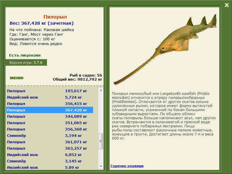Select Пилорыл 356,368 кг row

[50, 129]
